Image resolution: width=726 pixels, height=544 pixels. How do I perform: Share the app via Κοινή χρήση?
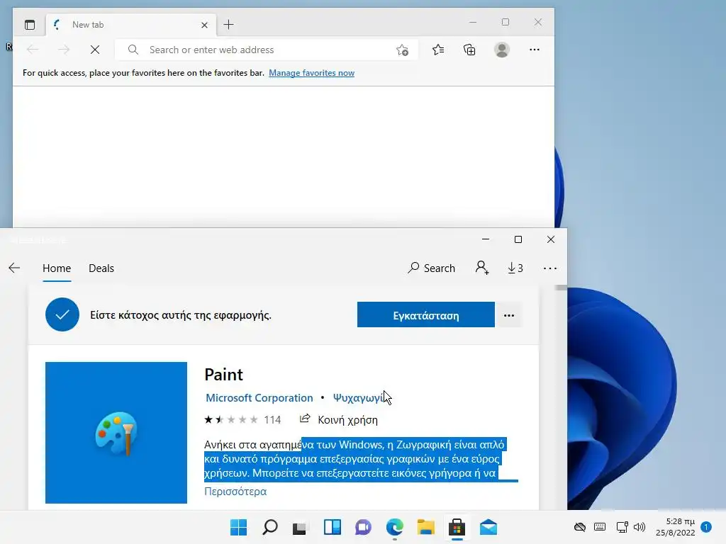coord(338,419)
